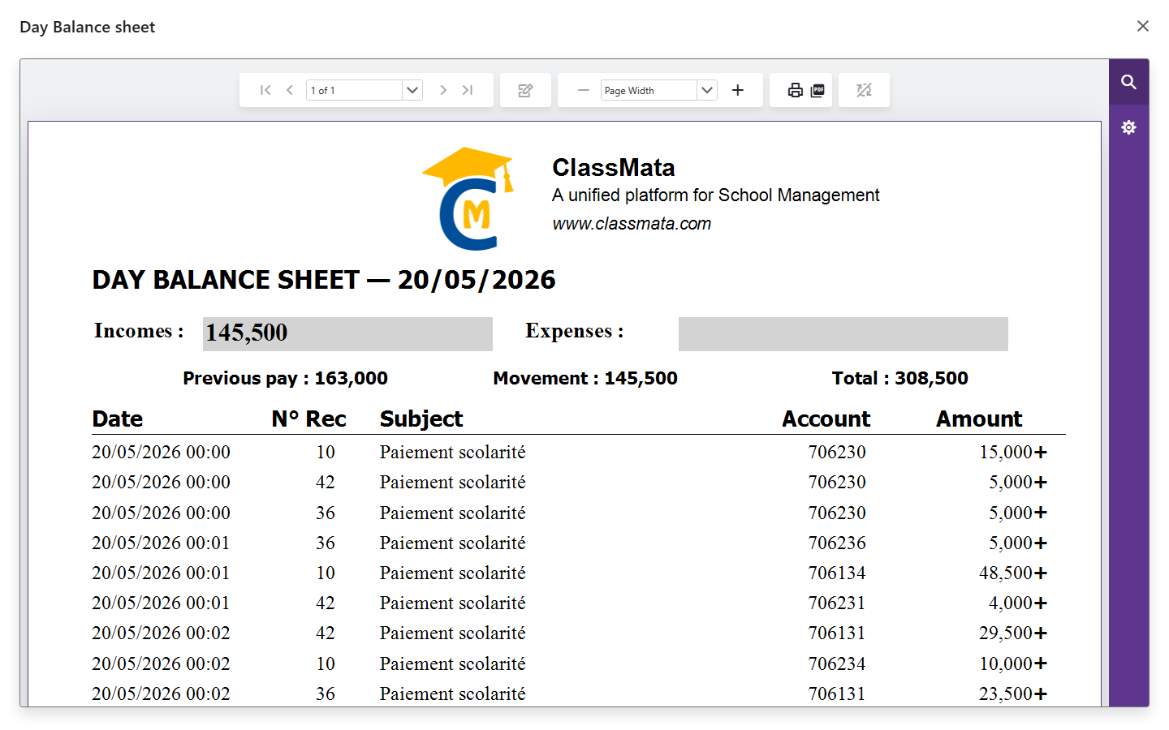Open search panel with magnifier icon
Image resolution: width=1169 pixels, height=730 pixels.
pyautogui.click(x=1128, y=82)
